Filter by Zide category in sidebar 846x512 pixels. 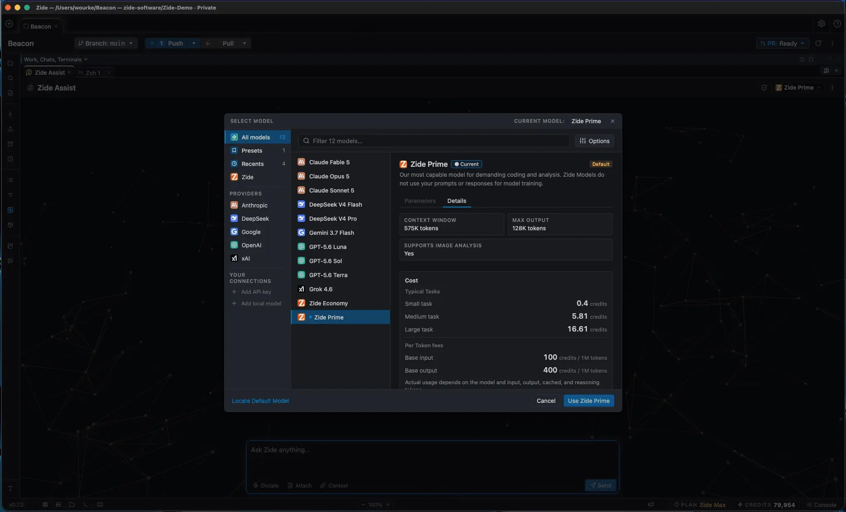coord(257,177)
